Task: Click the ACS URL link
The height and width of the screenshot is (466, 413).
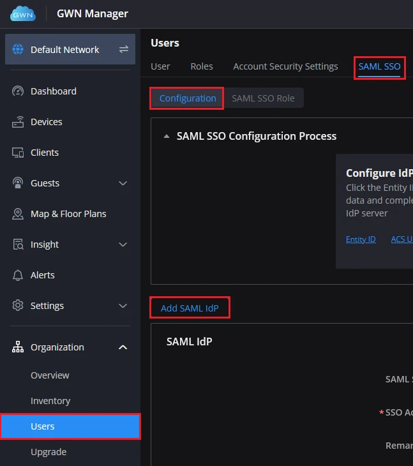Action: coord(402,239)
